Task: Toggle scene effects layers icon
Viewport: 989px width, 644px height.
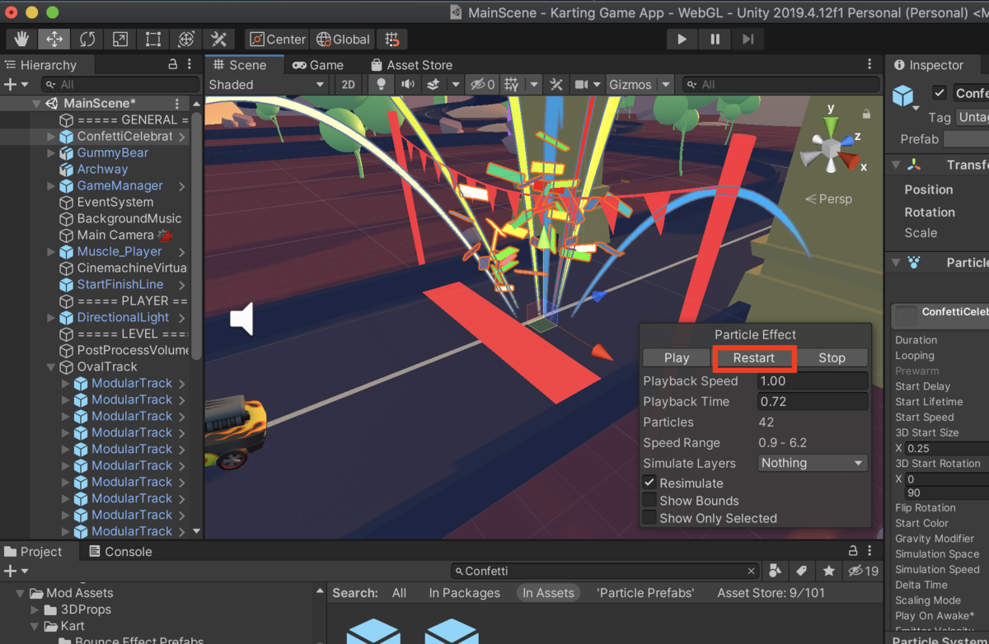Action: click(434, 84)
